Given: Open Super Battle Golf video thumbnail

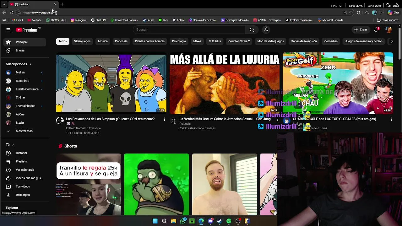Looking at the screenshot, I should 338,83.
